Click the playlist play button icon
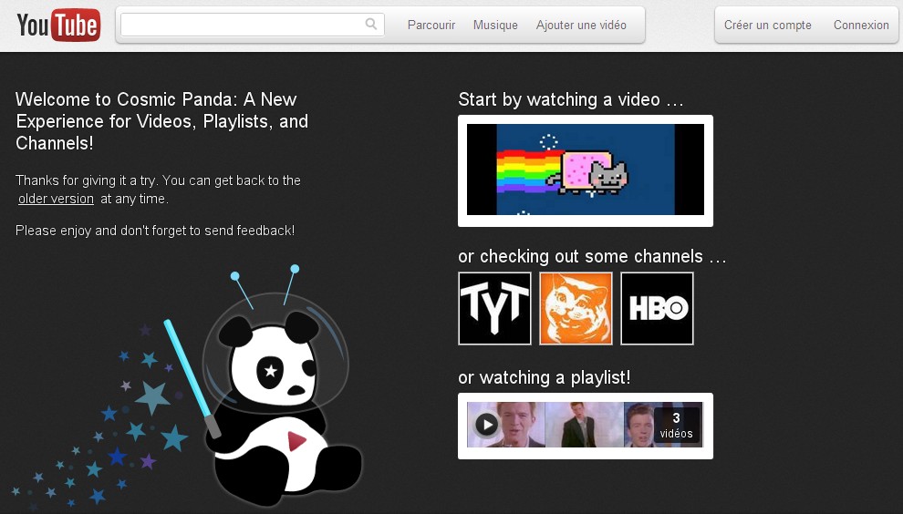Screen dimensions: 903x514 (x=487, y=426)
